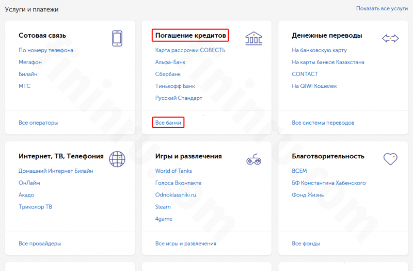Click the Интернет, ТВ, Телефония heading
This screenshot has height=271, width=413.
[x=61, y=156]
